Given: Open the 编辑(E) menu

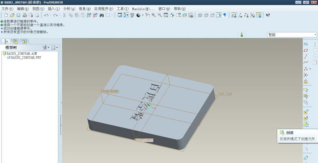Looking at the screenshot, I should pos(23,9).
